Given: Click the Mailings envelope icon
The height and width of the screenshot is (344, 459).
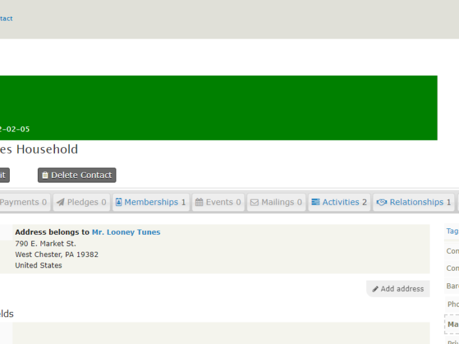Looking at the screenshot, I should point(254,203).
